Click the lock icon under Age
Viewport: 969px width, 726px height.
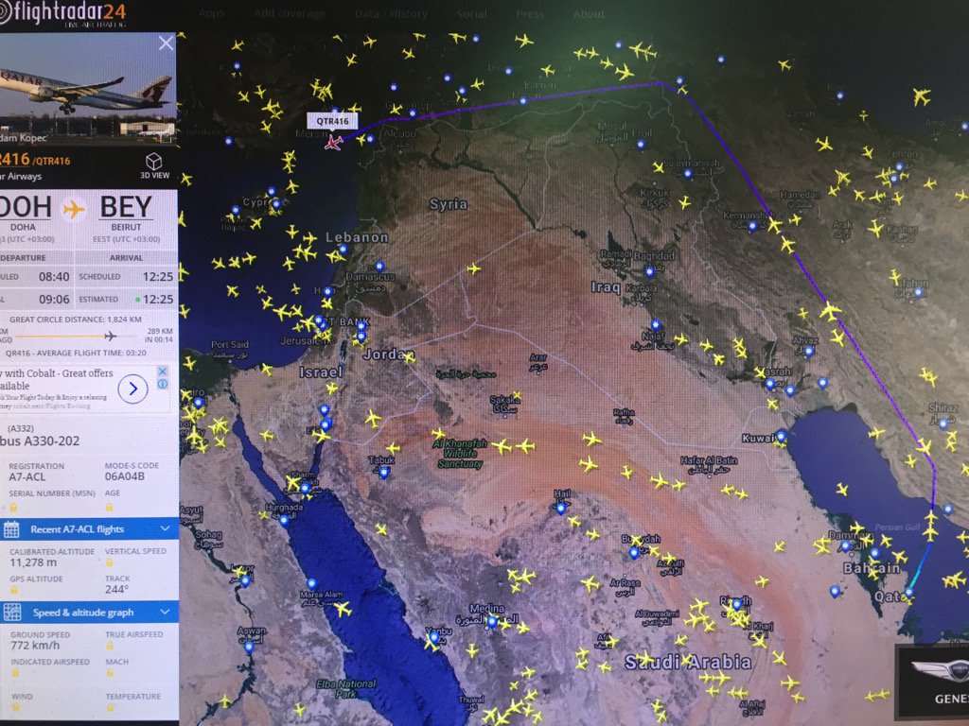click(x=110, y=508)
